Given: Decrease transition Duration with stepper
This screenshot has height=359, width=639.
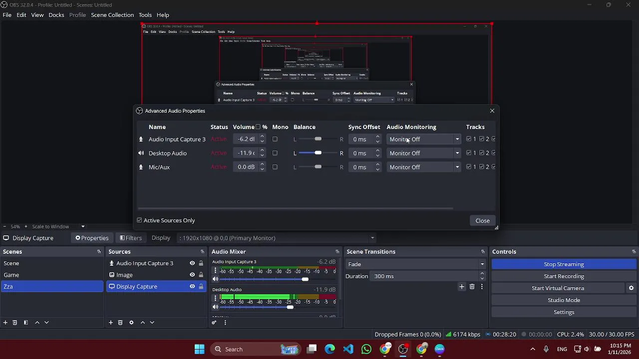Looking at the screenshot, I should (482, 279).
